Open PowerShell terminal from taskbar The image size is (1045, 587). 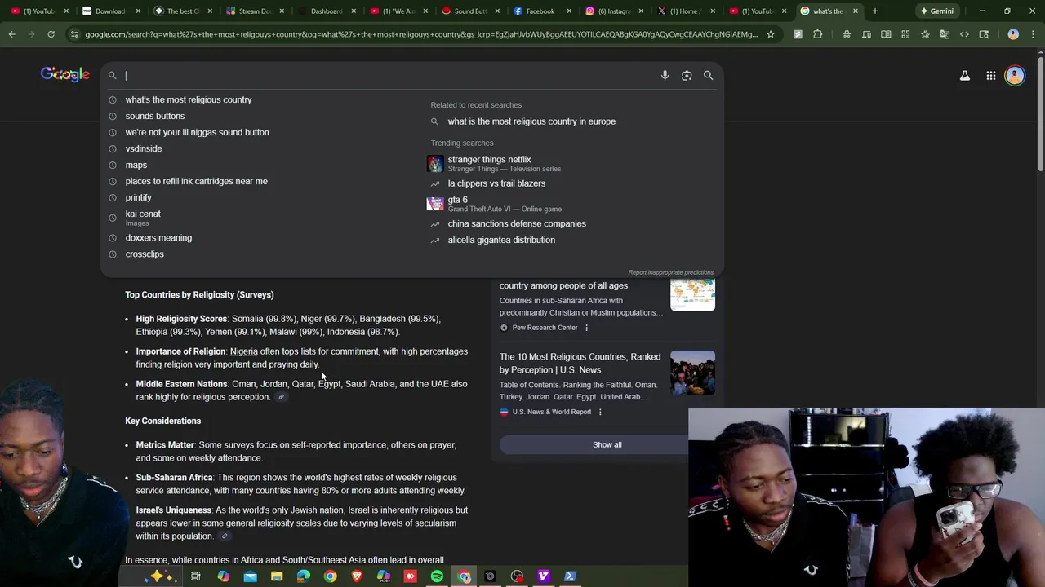click(570, 576)
